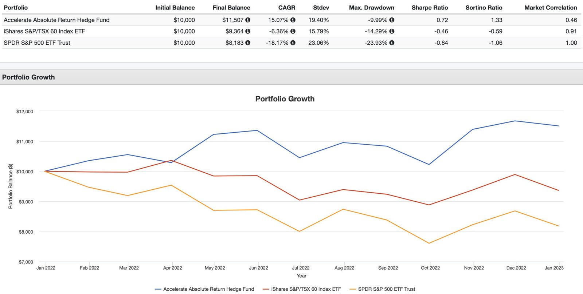Click the Sortino Ratio column header
The image size is (583, 294).
484,8
